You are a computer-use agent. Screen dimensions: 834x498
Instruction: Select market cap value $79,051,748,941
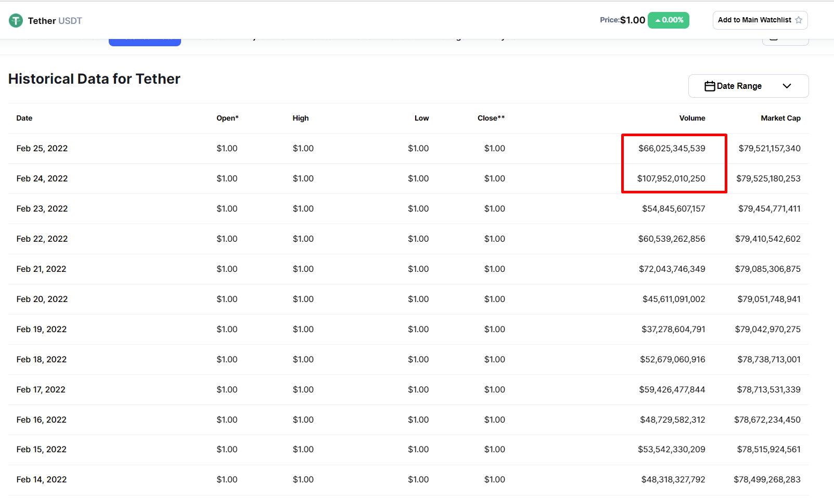tap(769, 299)
